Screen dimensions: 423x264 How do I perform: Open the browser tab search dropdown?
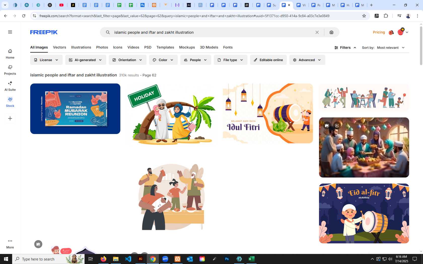pyautogui.click(x=5, y=5)
